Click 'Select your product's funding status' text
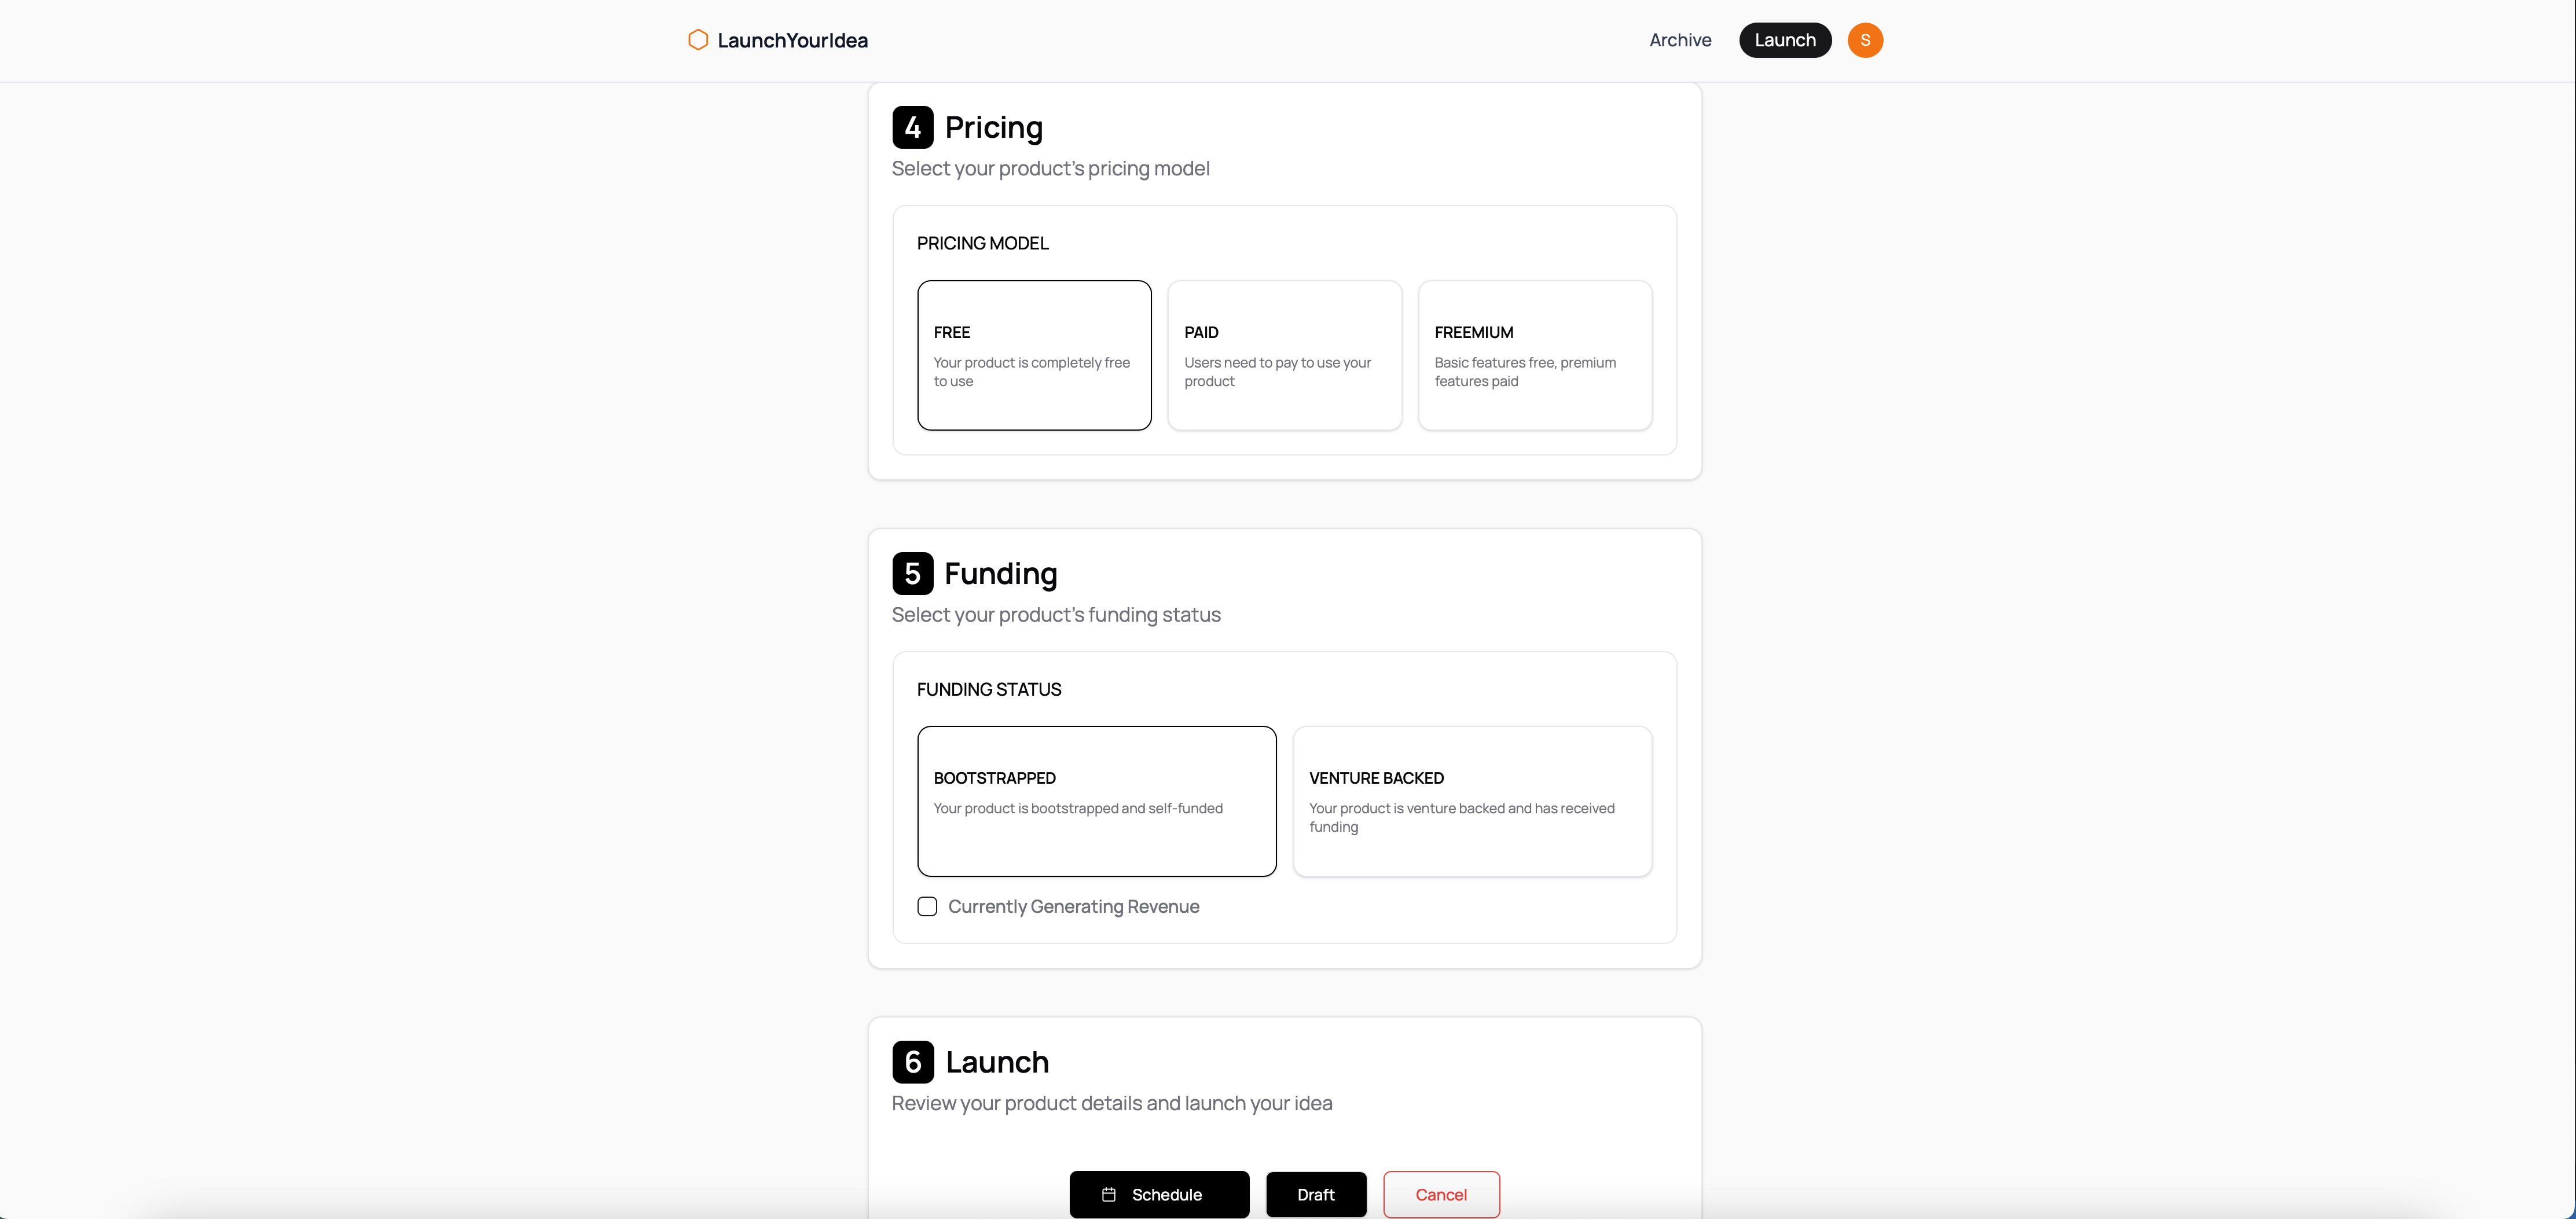This screenshot has height=1219, width=2576. (1056, 614)
